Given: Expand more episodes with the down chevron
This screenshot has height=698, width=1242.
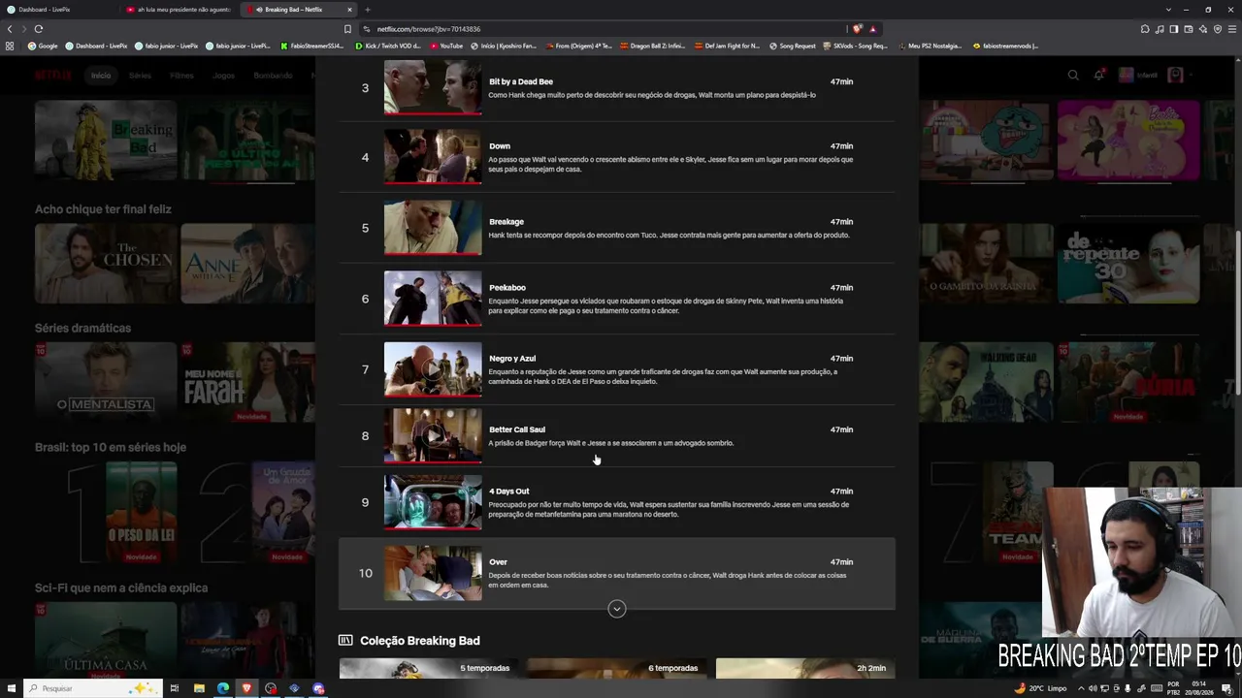Looking at the screenshot, I should (x=617, y=609).
